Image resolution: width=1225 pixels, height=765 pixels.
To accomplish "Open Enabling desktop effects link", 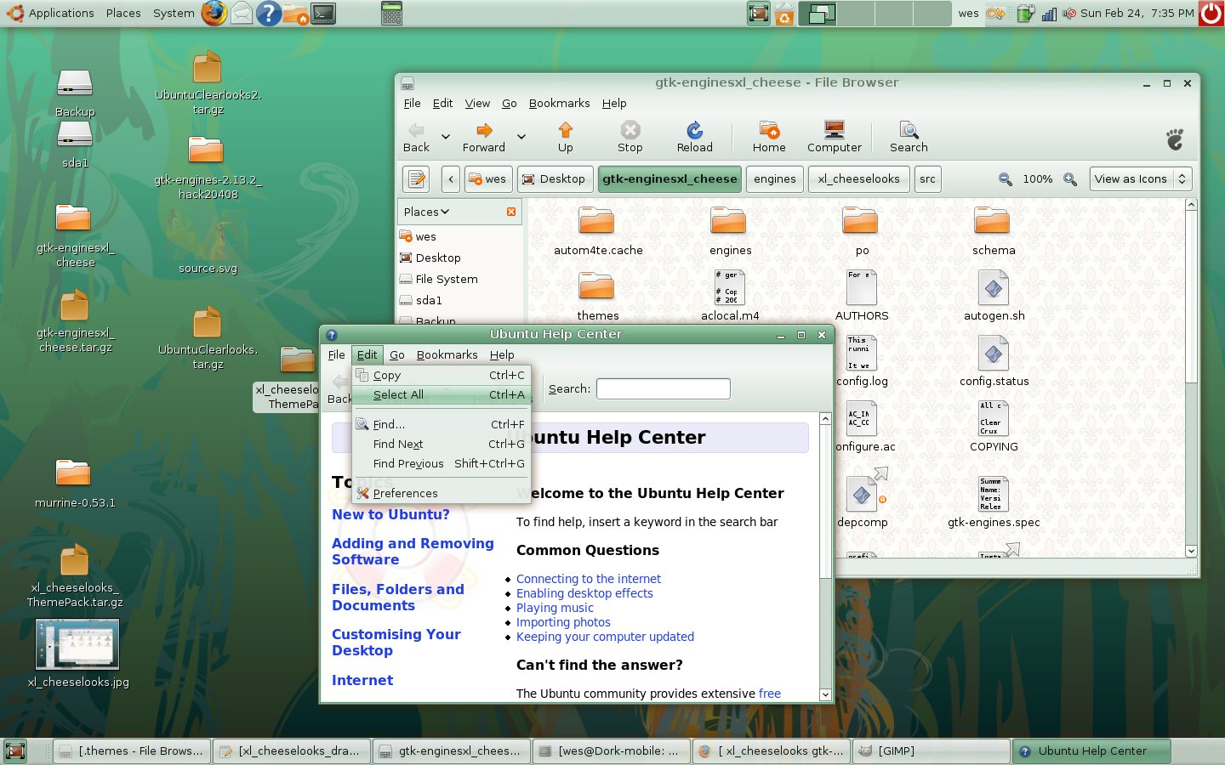I will tap(584, 593).
